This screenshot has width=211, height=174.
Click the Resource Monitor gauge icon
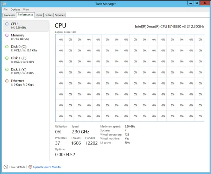(x=30, y=167)
